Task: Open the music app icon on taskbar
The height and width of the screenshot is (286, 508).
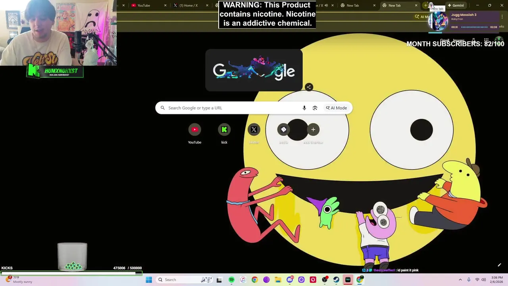Action: (x=243, y=280)
